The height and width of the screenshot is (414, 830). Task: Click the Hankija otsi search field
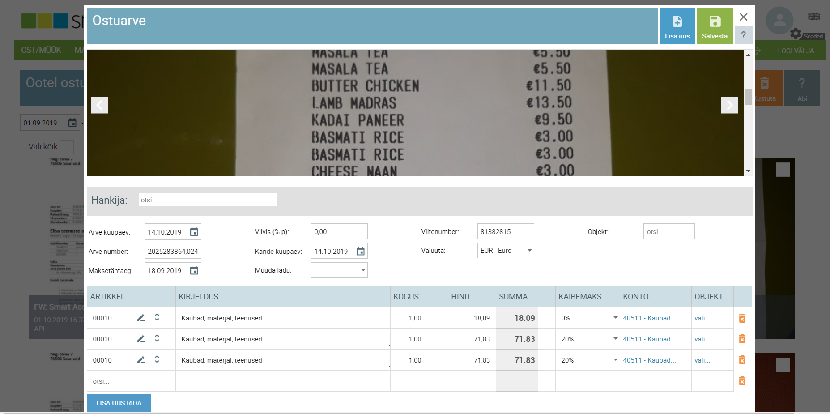207,200
